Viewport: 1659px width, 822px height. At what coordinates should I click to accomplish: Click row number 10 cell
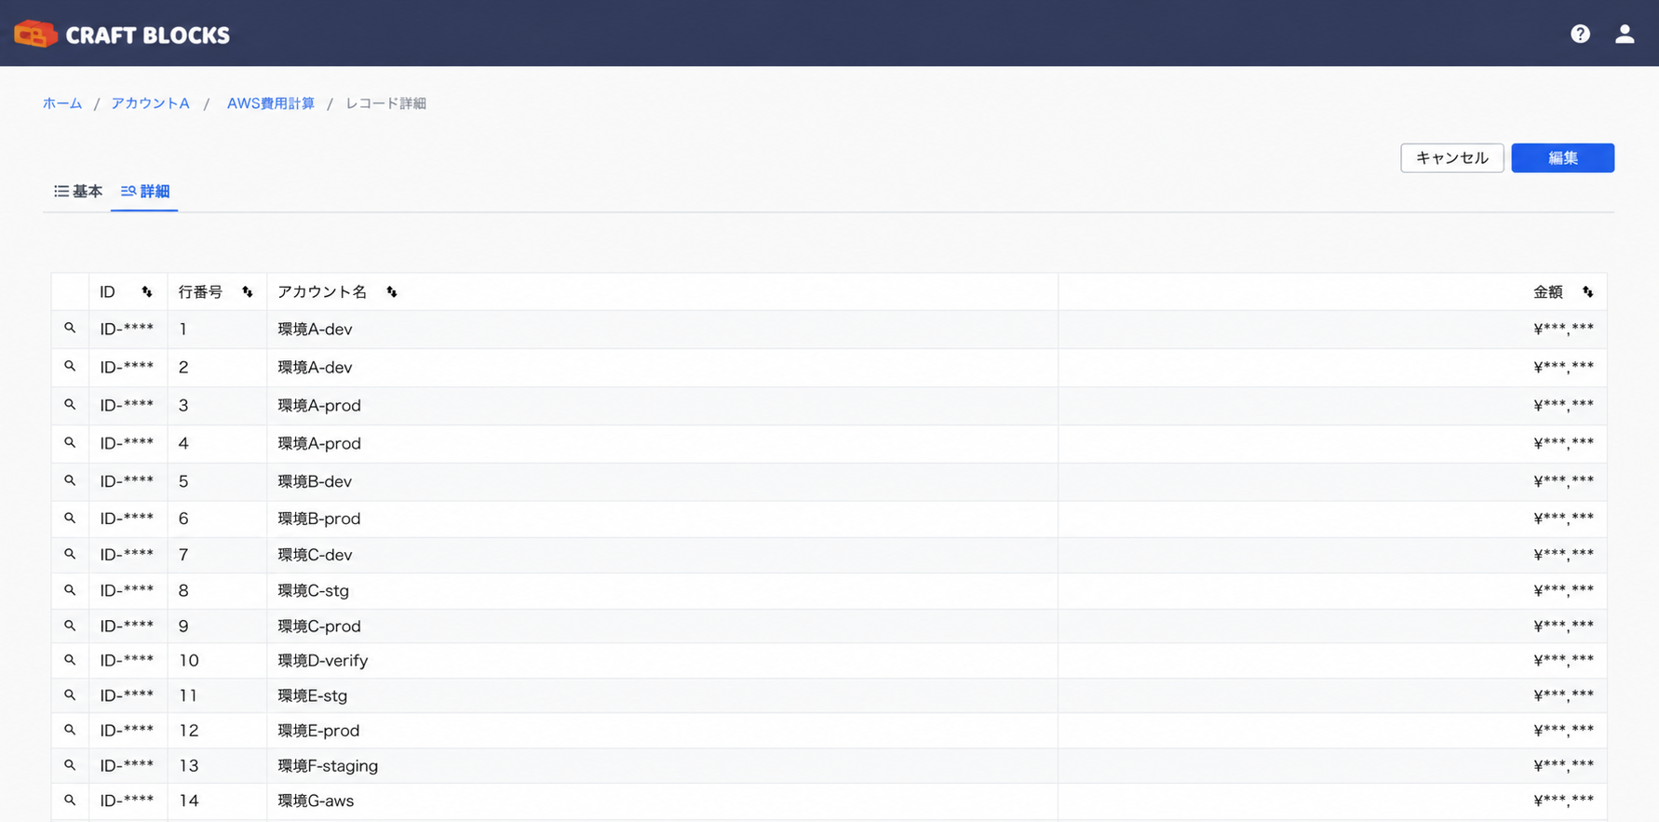(217, 660)
